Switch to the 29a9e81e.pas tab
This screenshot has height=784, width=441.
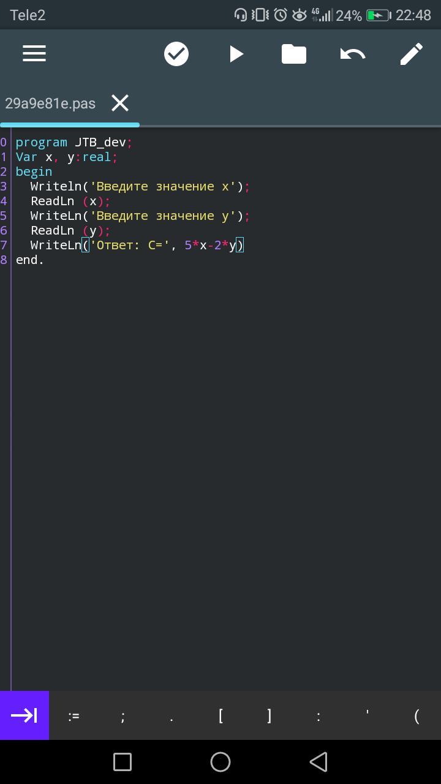point(50,103)
